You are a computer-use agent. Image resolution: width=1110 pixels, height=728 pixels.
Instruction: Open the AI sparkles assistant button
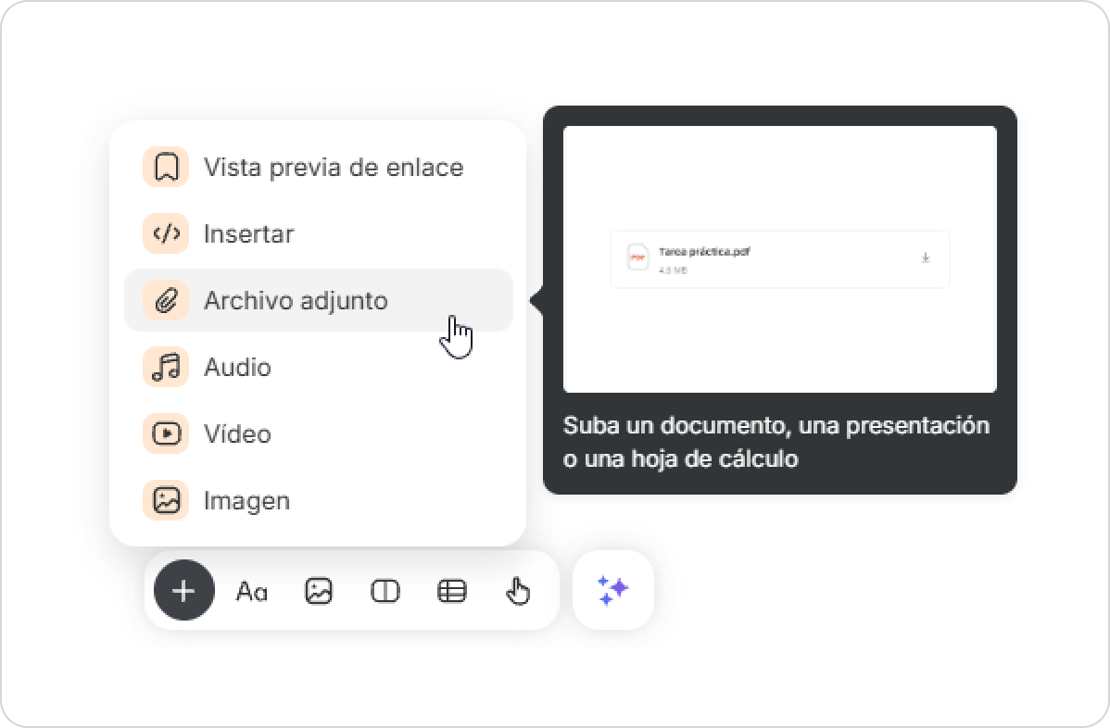612,590
